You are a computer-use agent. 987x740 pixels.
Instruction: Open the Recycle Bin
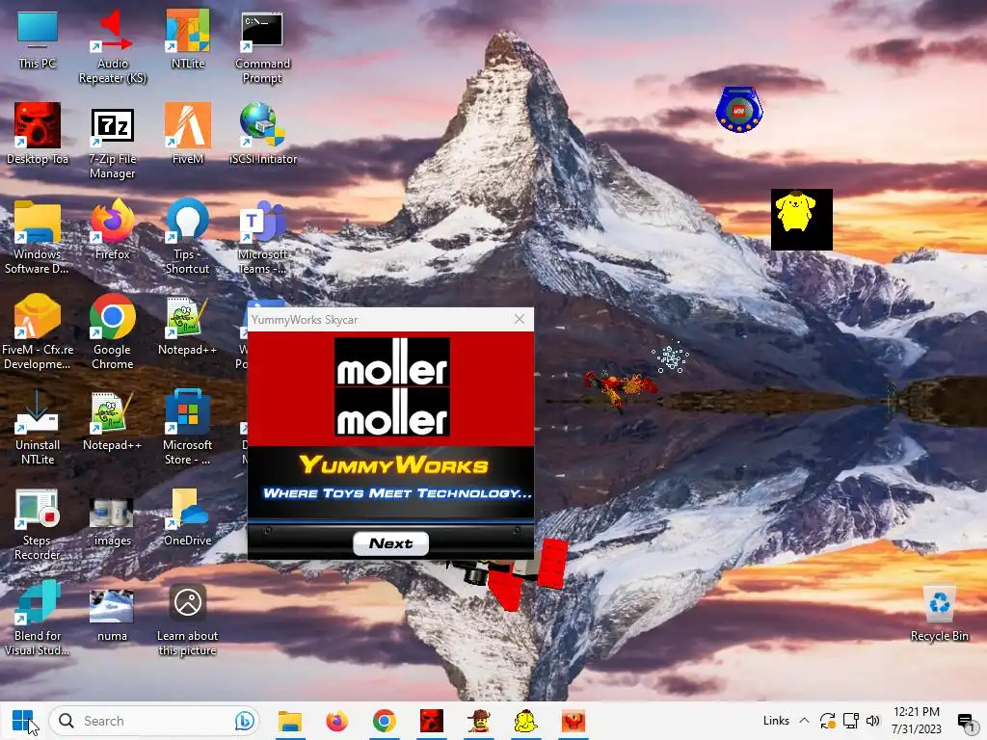[x=939, y=614]
